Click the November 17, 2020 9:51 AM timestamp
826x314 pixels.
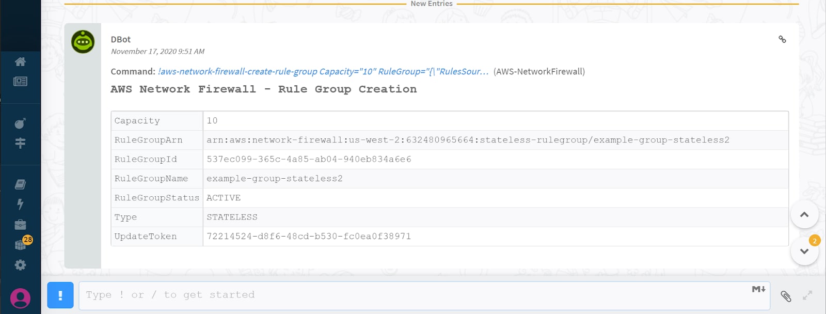click(x=158, y=51)
